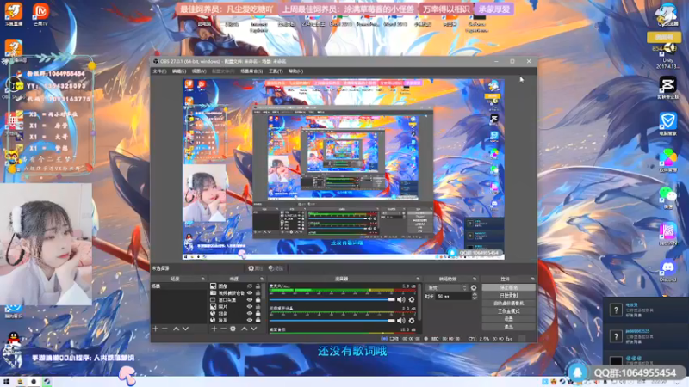
Task: Open CapCut desktop shortcut
Action: click(667, 88)
